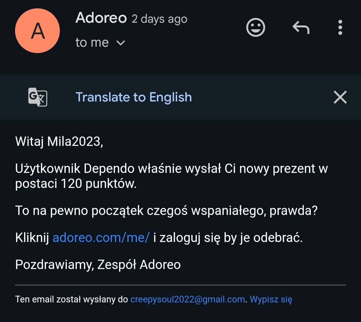The width and height of the screenshot is (361, 322).
Task: Click the greeting "Witaj Mila2023,"
Action: (59, 141)
